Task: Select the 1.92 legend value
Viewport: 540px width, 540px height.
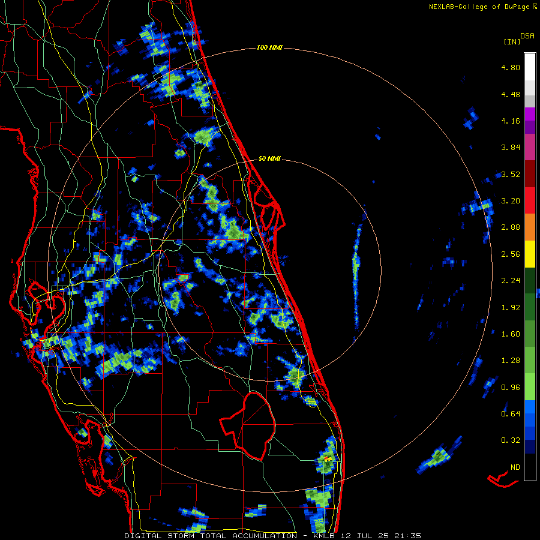Action: [x=511, y=308]
